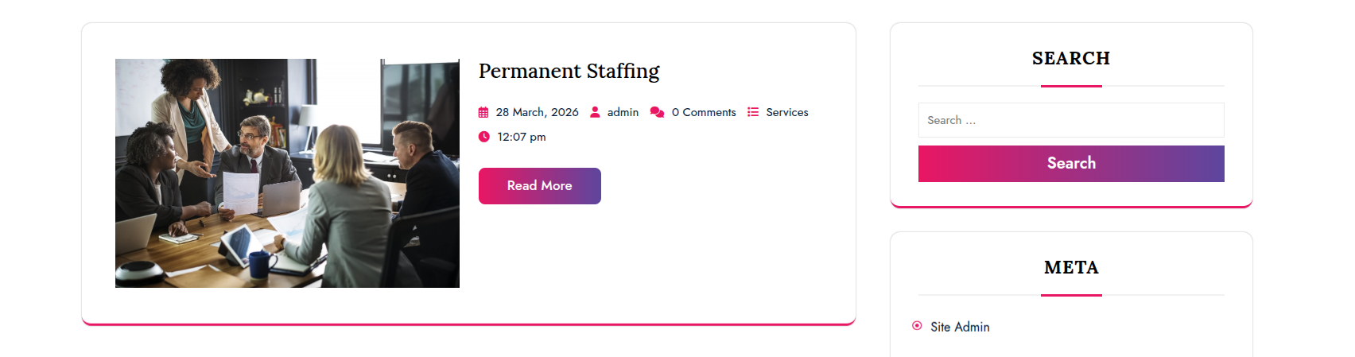Image resolution: width=1355 pixels, height=357 pixels.
Task: Click the SEARCH widget heading
Action: tap(1070, 58)
